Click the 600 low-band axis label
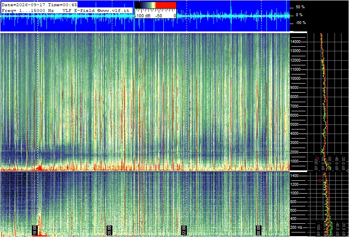The width and height of the screenshot is (349, 237). [293, 211]
